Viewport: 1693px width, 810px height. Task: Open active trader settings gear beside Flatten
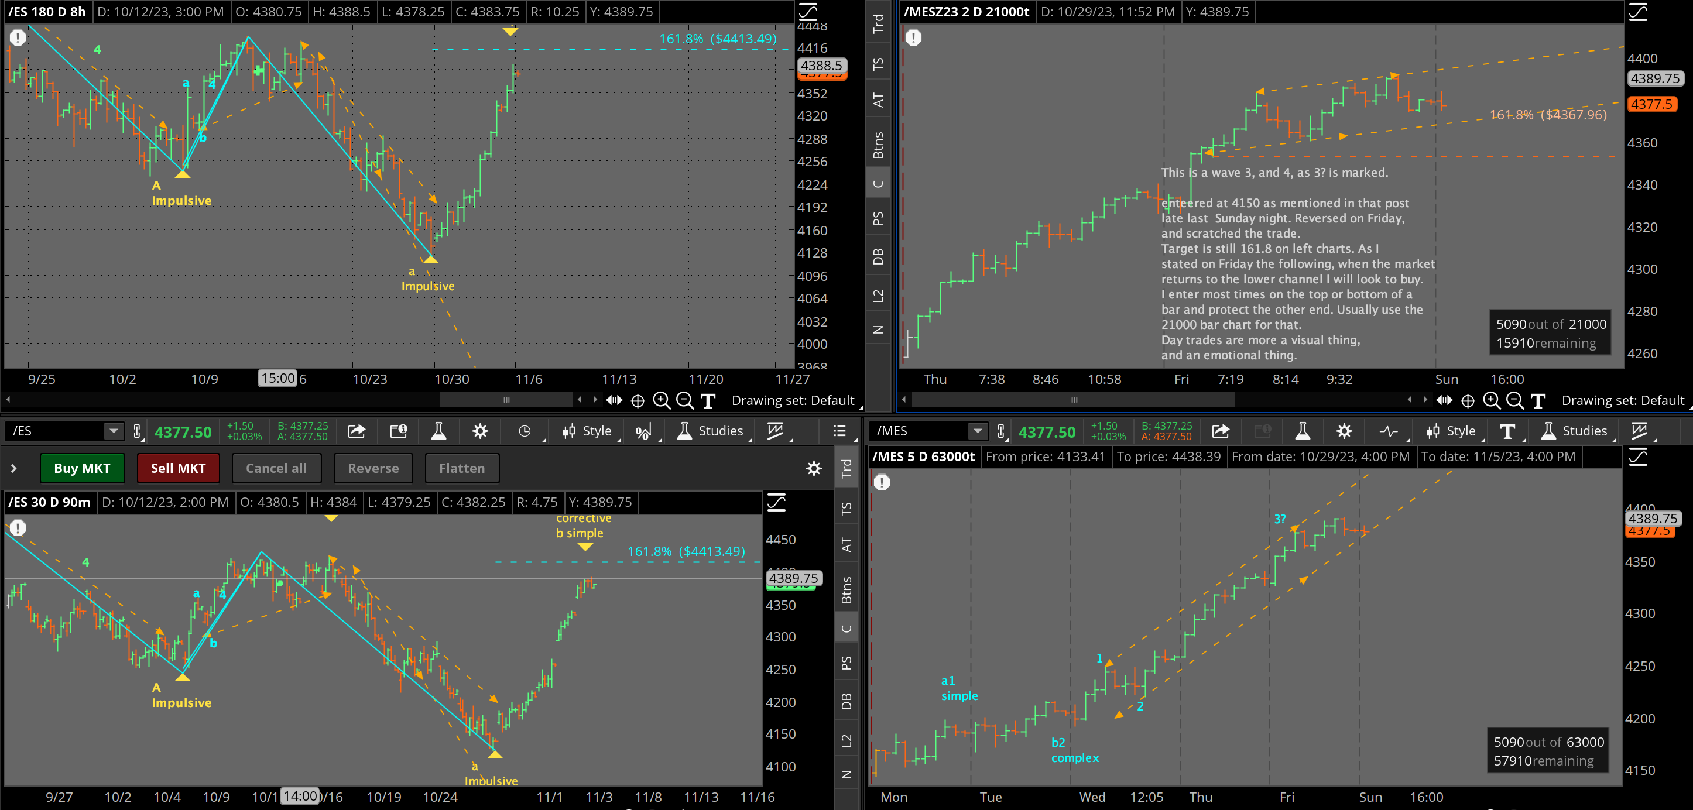(814, 468)
